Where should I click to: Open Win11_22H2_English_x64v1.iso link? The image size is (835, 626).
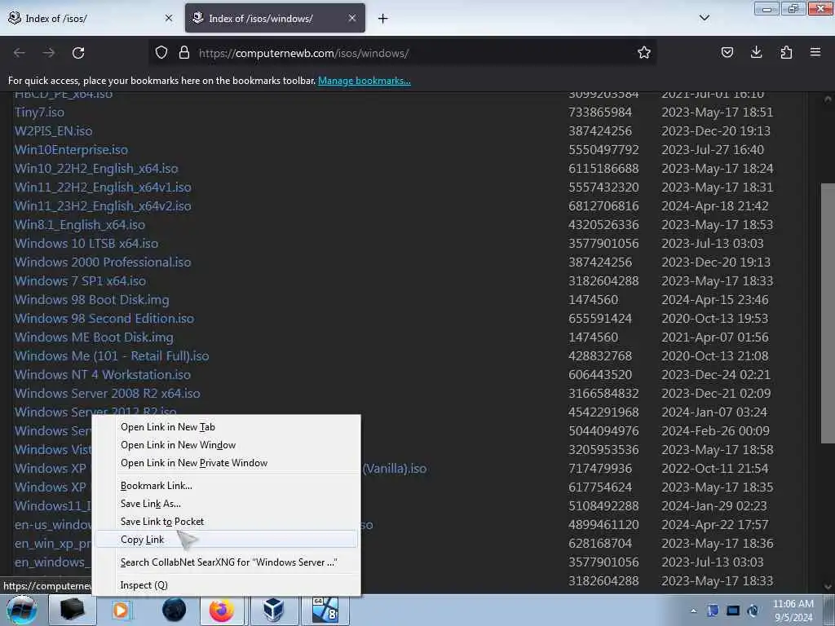point(103,187)
